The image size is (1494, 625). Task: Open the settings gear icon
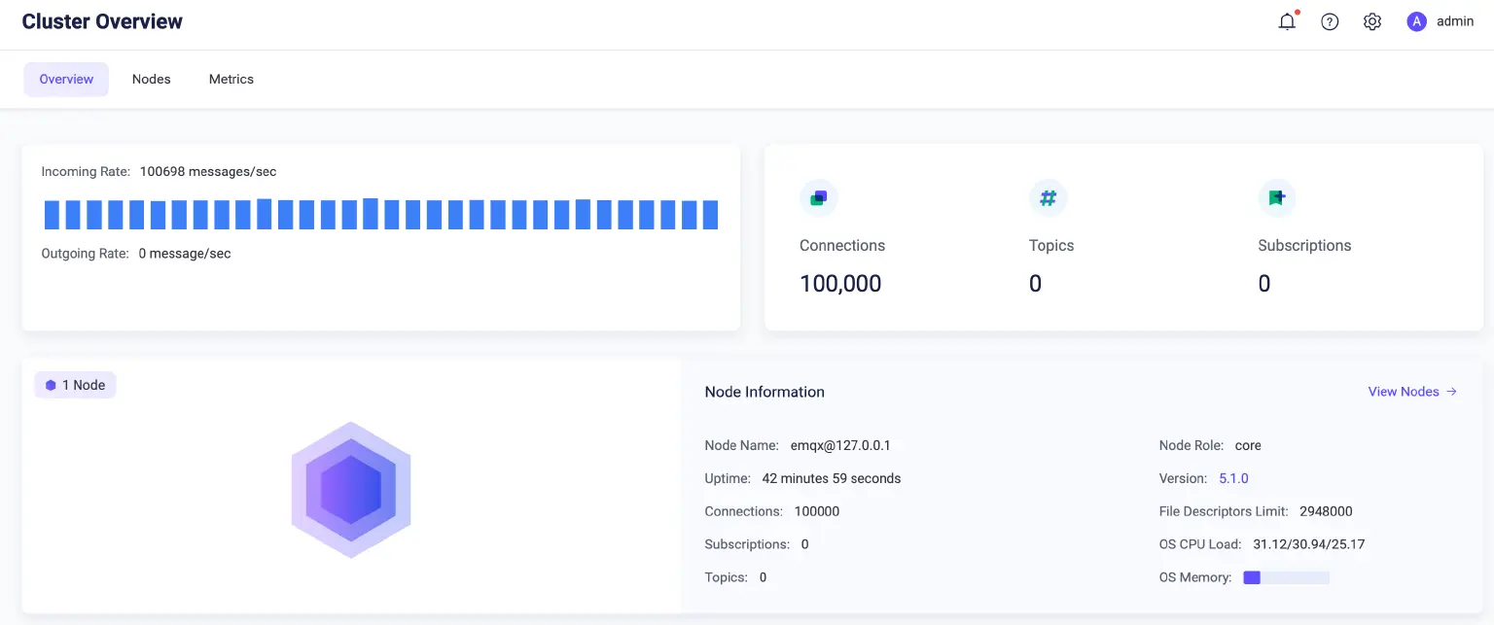pyautogui.click(x=1371, y=20)
